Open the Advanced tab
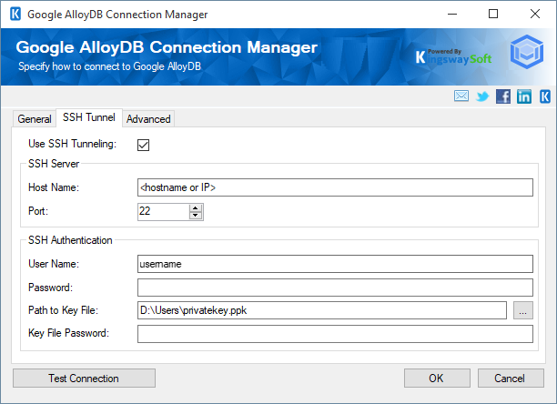This screenshot has height=404, width=557. pyautogui.click(x=148, y=119)
